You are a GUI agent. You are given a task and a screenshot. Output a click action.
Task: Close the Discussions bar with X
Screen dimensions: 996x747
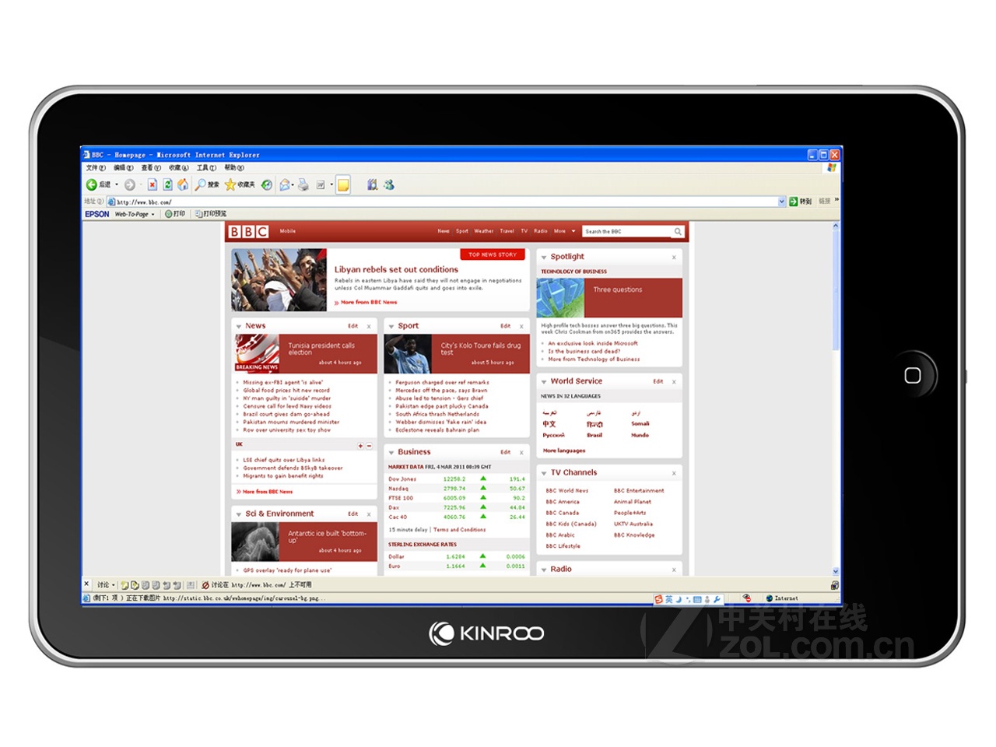click(86, 584)
